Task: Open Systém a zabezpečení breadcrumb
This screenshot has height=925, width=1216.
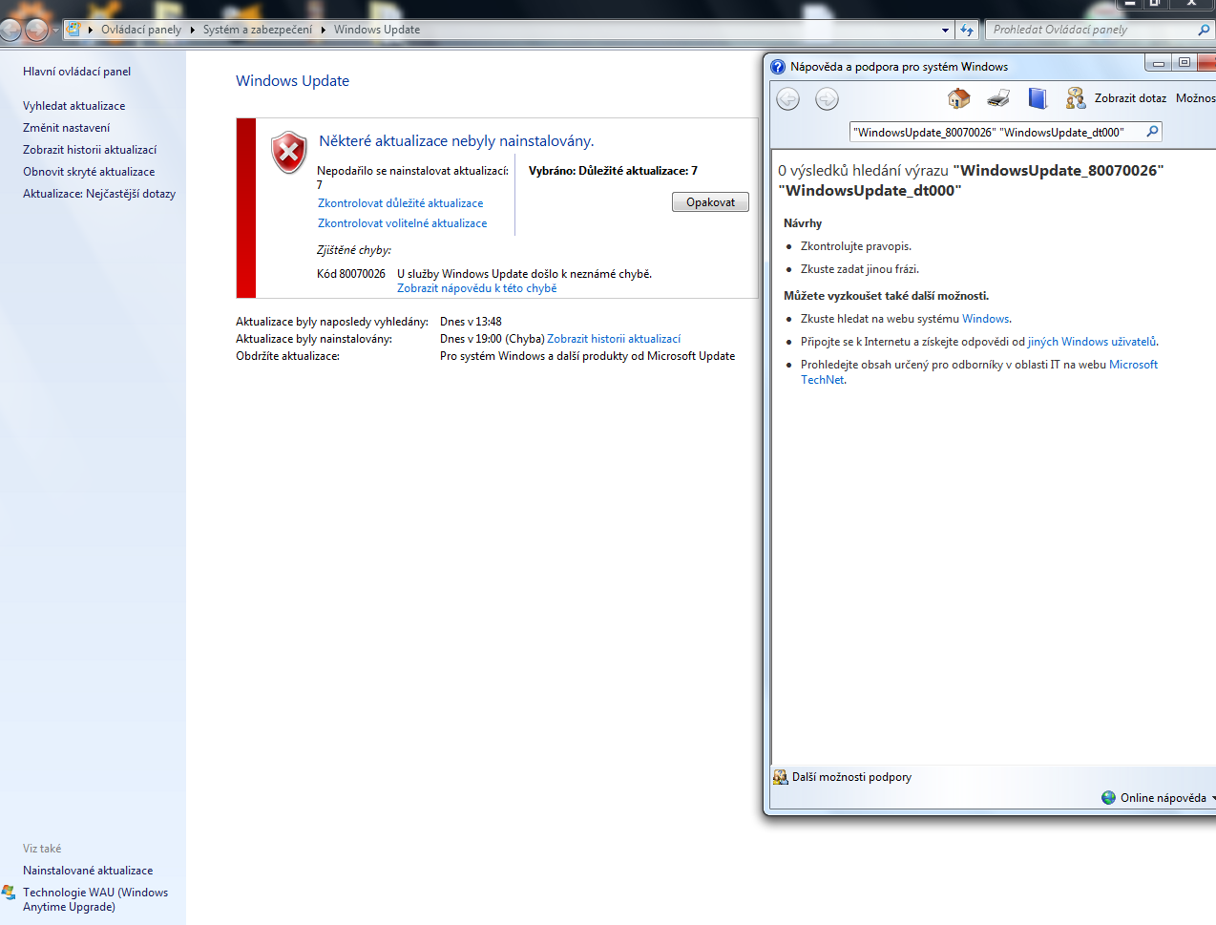Action: 258,30
